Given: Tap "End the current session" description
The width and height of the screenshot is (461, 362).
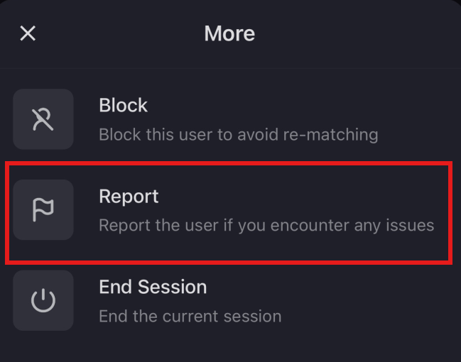Looking at the screenshot, I should click(x=190, y=316).
